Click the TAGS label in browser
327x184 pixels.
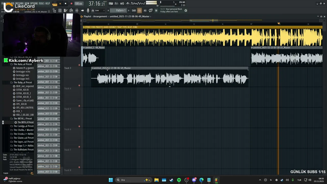click(x=6, y=173)
